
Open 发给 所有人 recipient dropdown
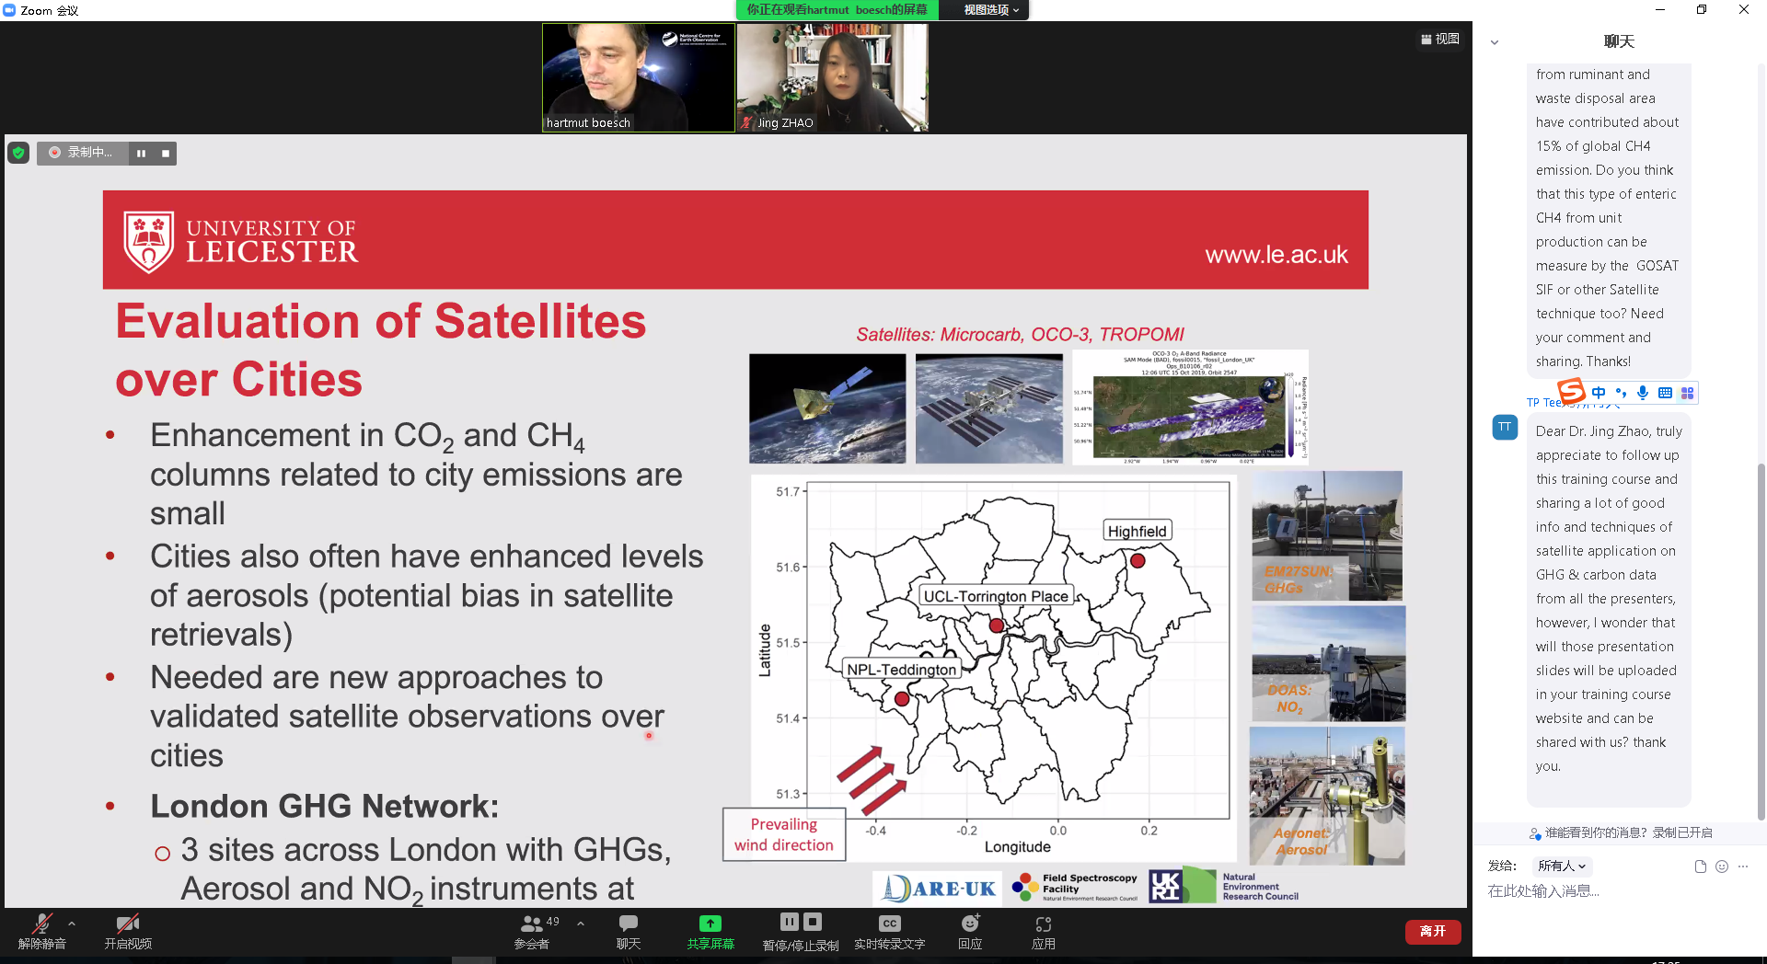pos(1562,866)
